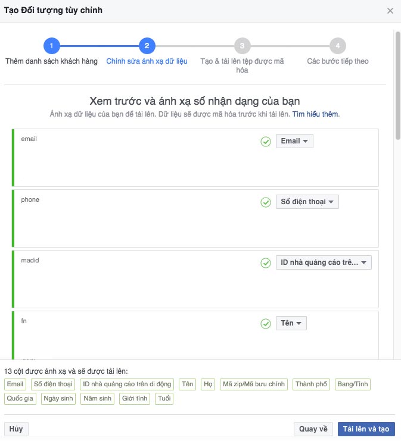Go to Thêm danh sách khách hàng step
The width and height of the screenshot is (401, 441).
pyautogui.click(x=51, y=61)
